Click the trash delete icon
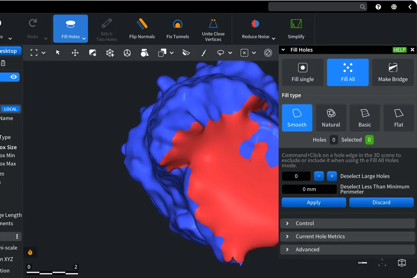Screen dimensions: 417x278 pyautogui.click(x=3, y=63)
